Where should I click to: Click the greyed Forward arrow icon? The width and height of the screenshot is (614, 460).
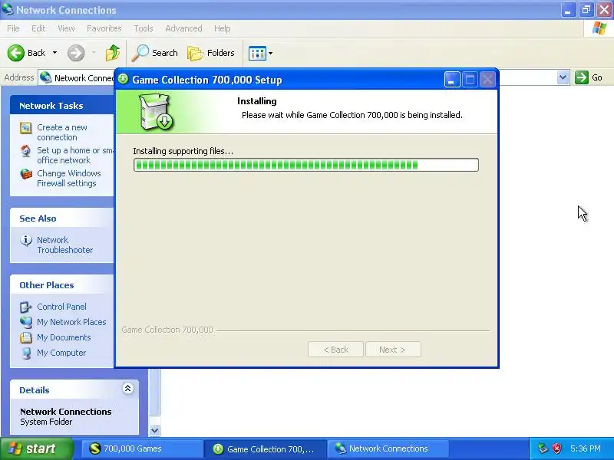click(76, 53)
